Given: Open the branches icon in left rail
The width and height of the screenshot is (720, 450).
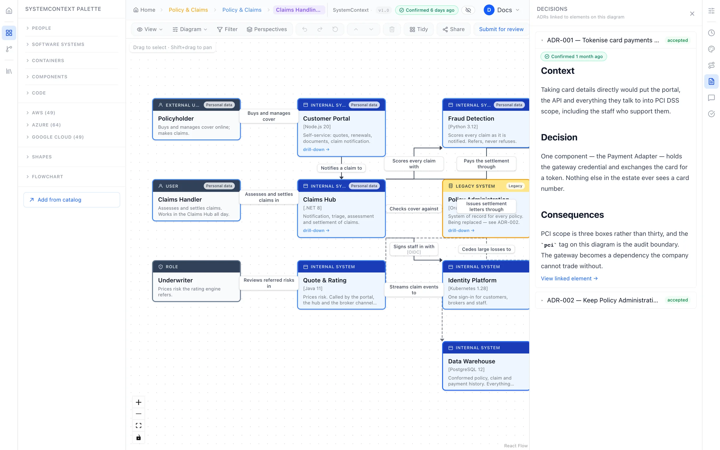Looking at the screenshot, I should click(x=9, y=49).
